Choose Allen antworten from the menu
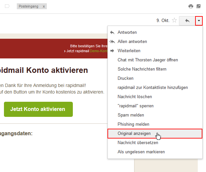This screenshot has height=172, width=206. point(155,41)
